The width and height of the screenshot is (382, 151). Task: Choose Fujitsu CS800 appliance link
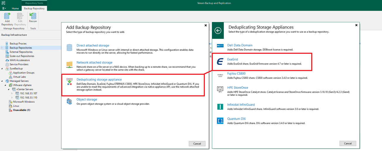click(x=237, y=74)
